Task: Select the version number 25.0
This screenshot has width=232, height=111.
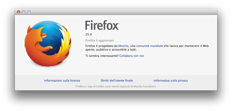Action: pyautogui.click(x=89, y=34)
